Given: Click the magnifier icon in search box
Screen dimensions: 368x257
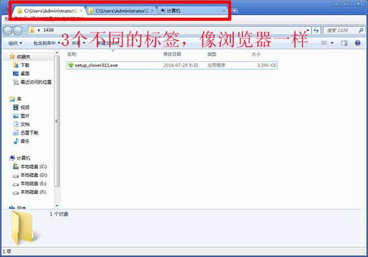Looking at the screenshot, I should tap(361, 30).
